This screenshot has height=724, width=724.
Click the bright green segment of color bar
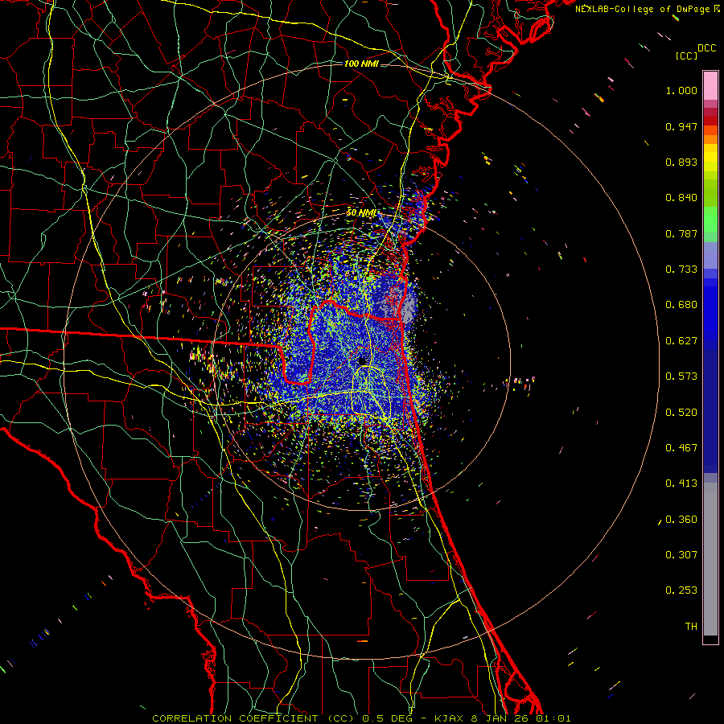(x=710, y=219)
